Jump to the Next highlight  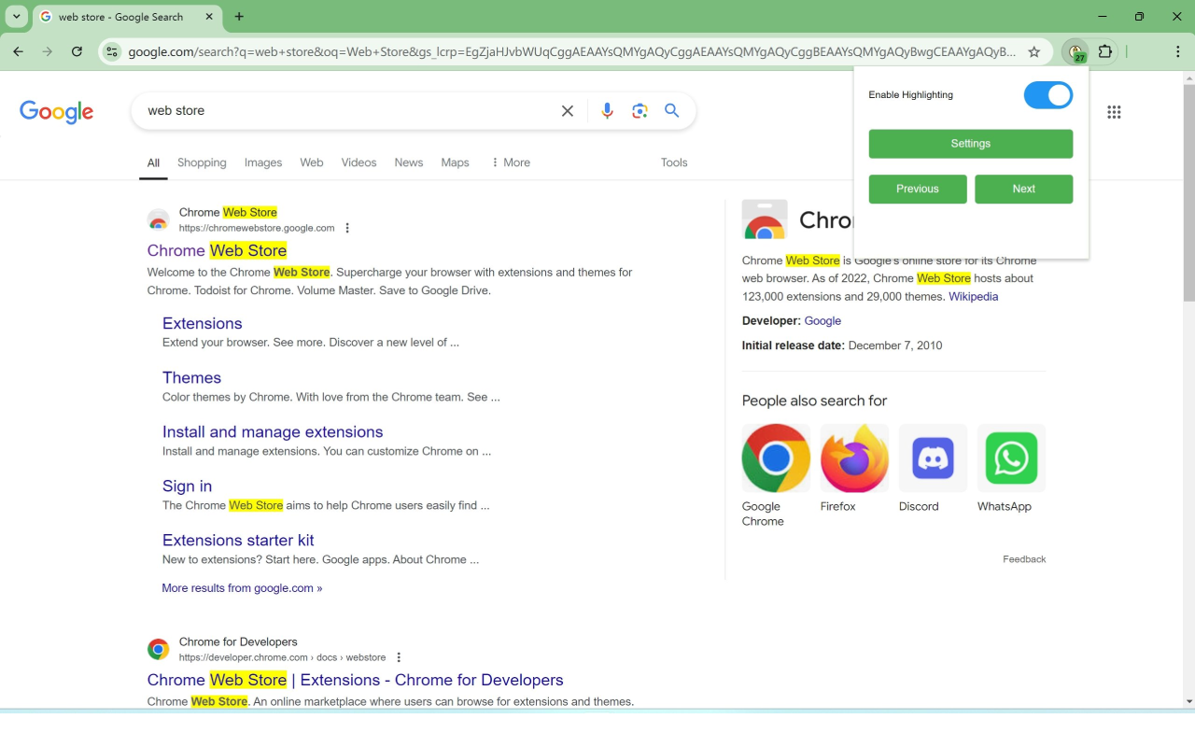[1024, 189]
